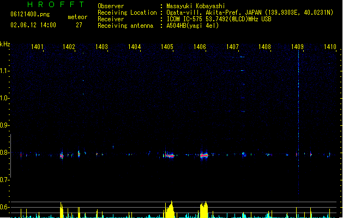343x218 pixels.
Task: Select observer name Masayuki Kobayashi
Action: coord(196,6)
